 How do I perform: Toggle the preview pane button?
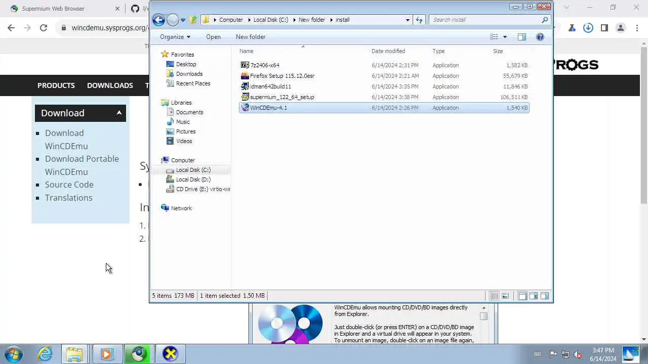coord(522,37)
